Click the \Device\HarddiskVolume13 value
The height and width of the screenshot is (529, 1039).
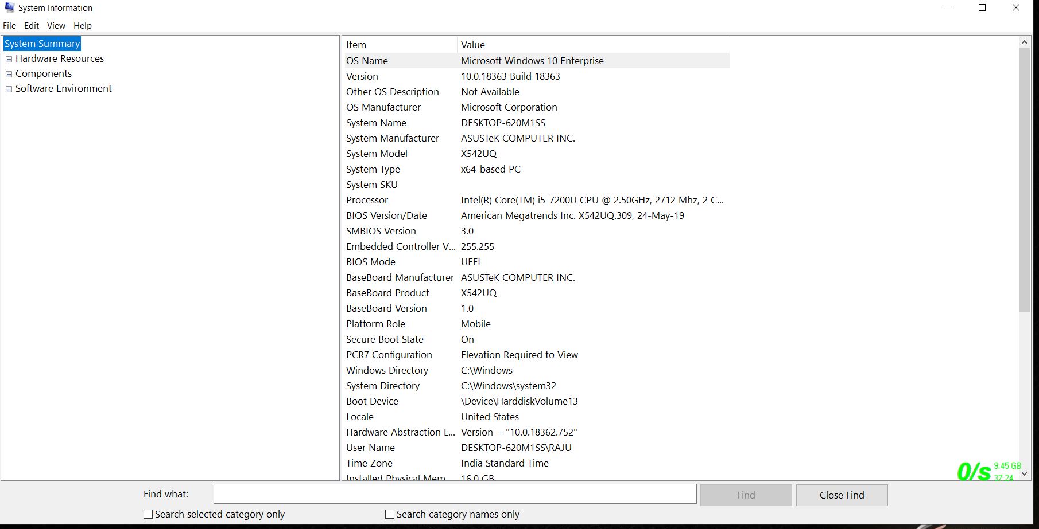point(519,401)
